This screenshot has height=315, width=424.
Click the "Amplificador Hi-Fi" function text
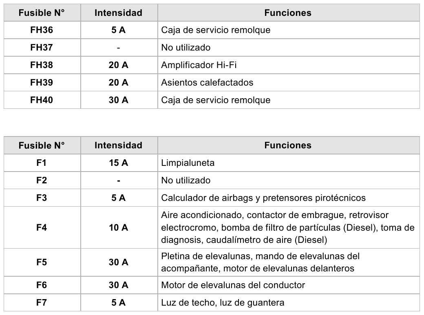[x=199, y=65]
